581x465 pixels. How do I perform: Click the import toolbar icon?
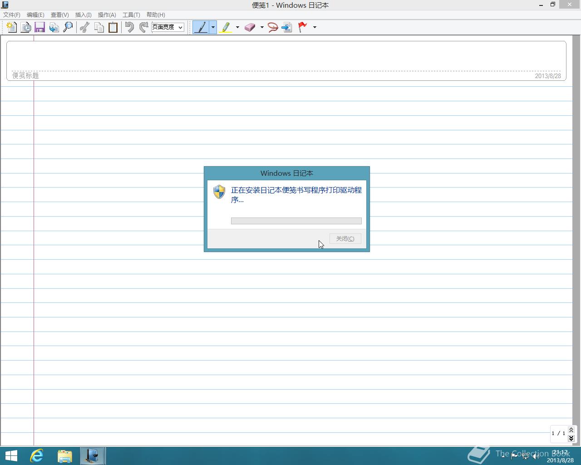54,27
